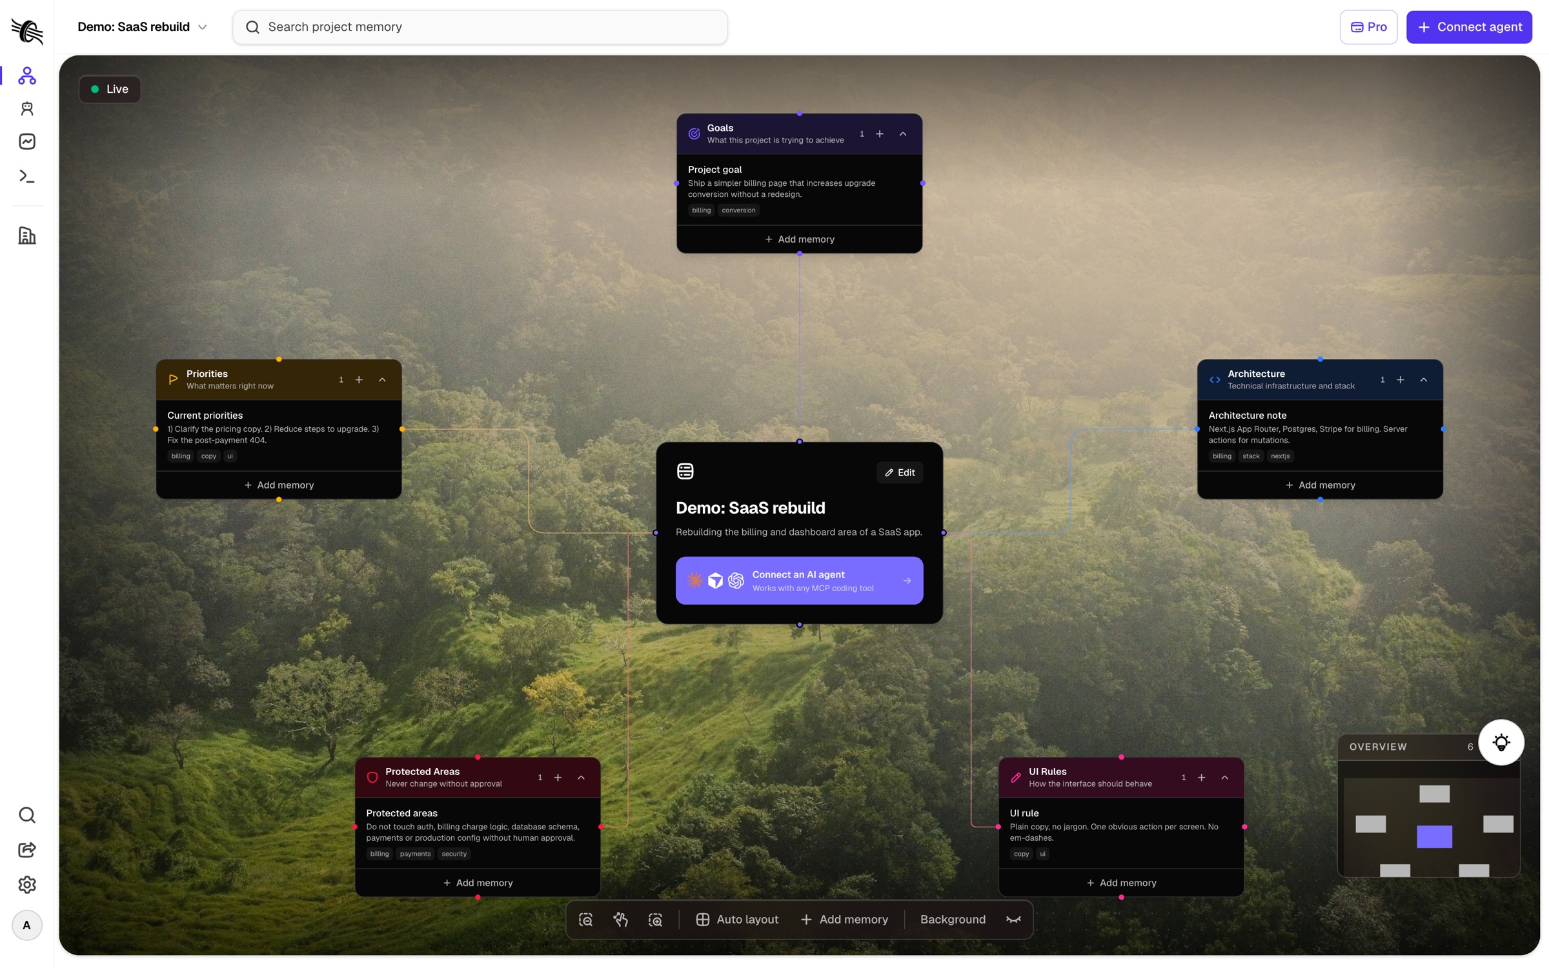Screen dimensions: 1549x968
Task: Open the terminal prompt icon in the sidebar
Action: (x=26, y=176)
